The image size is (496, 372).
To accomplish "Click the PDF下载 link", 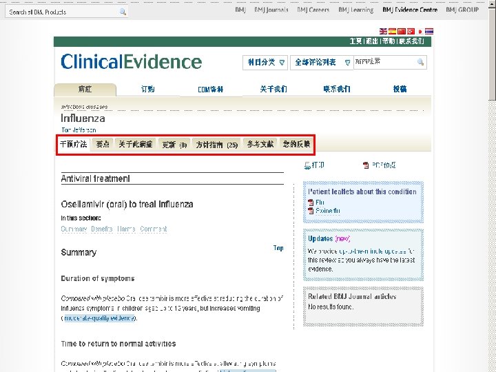I will [384, 165].
